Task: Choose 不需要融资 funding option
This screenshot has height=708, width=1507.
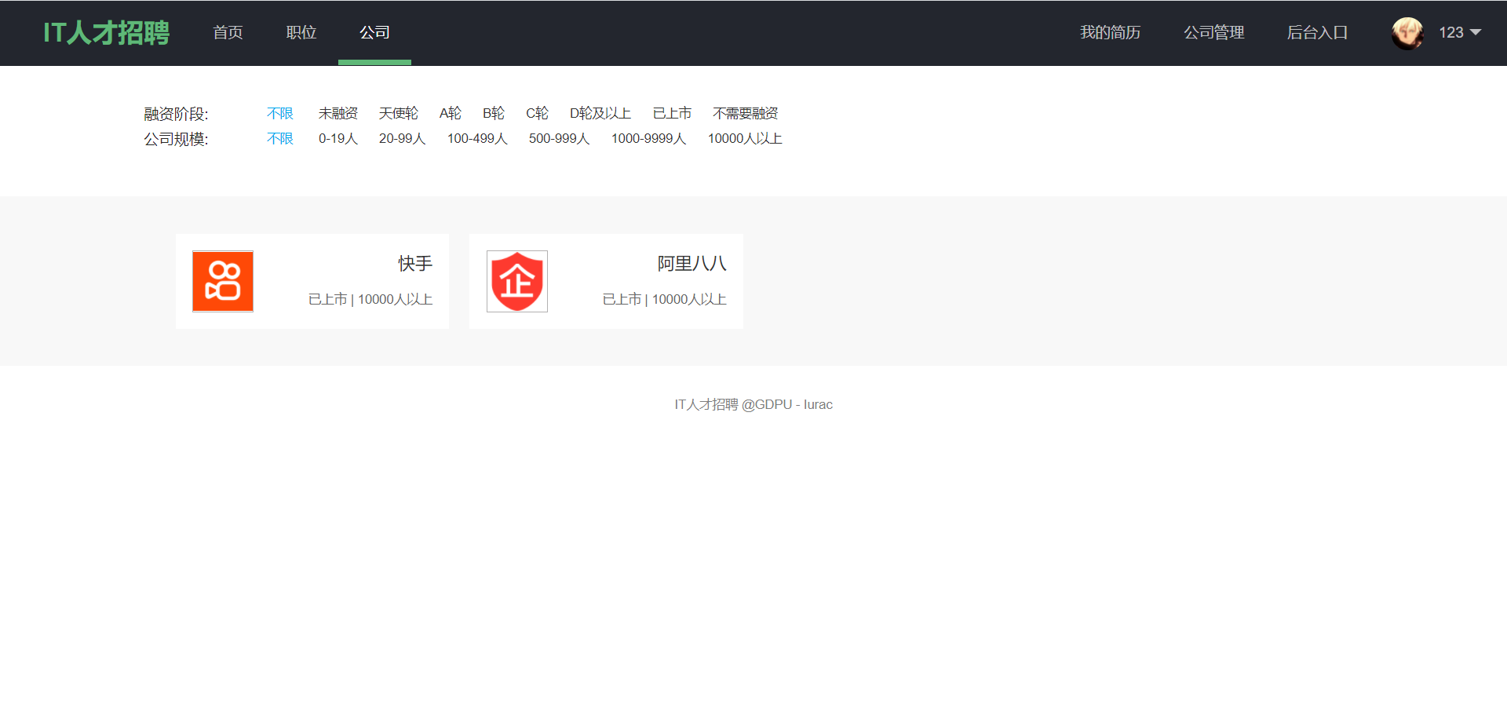Action: pos(746,113)
